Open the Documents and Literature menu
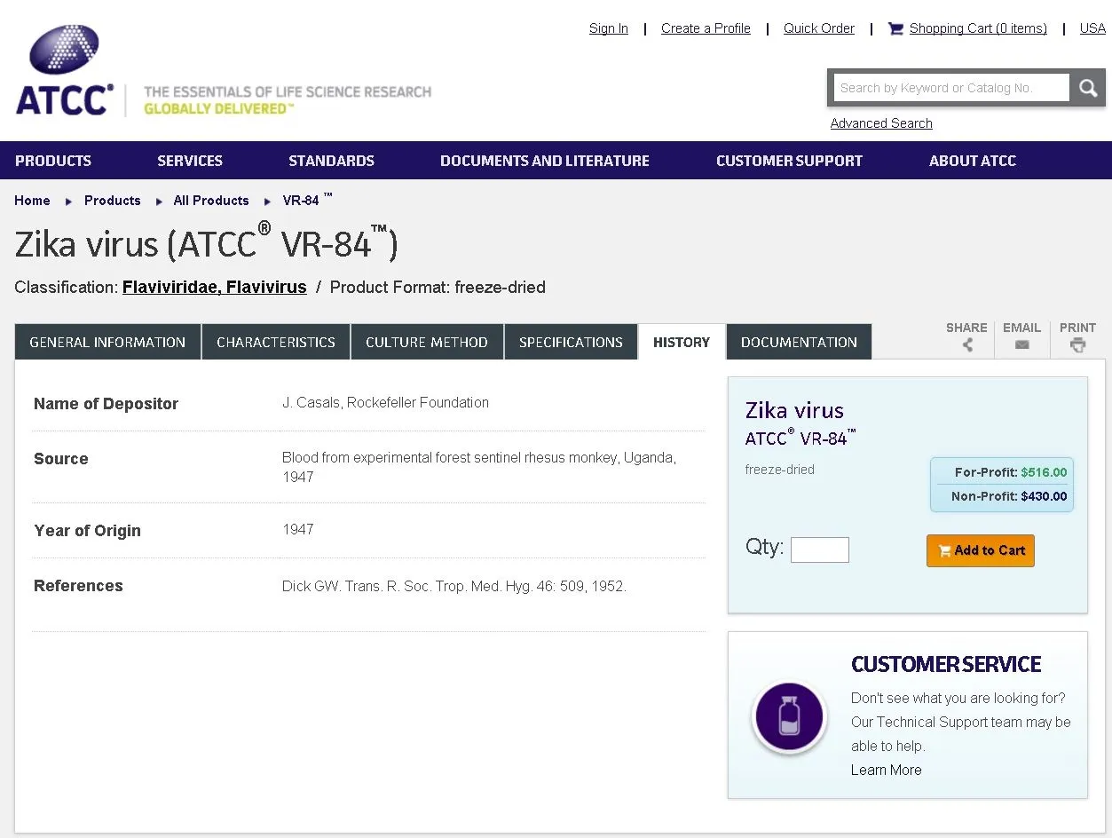This screenshot has width=1112, height=838. pyautogui.click(x=544, y=161)
